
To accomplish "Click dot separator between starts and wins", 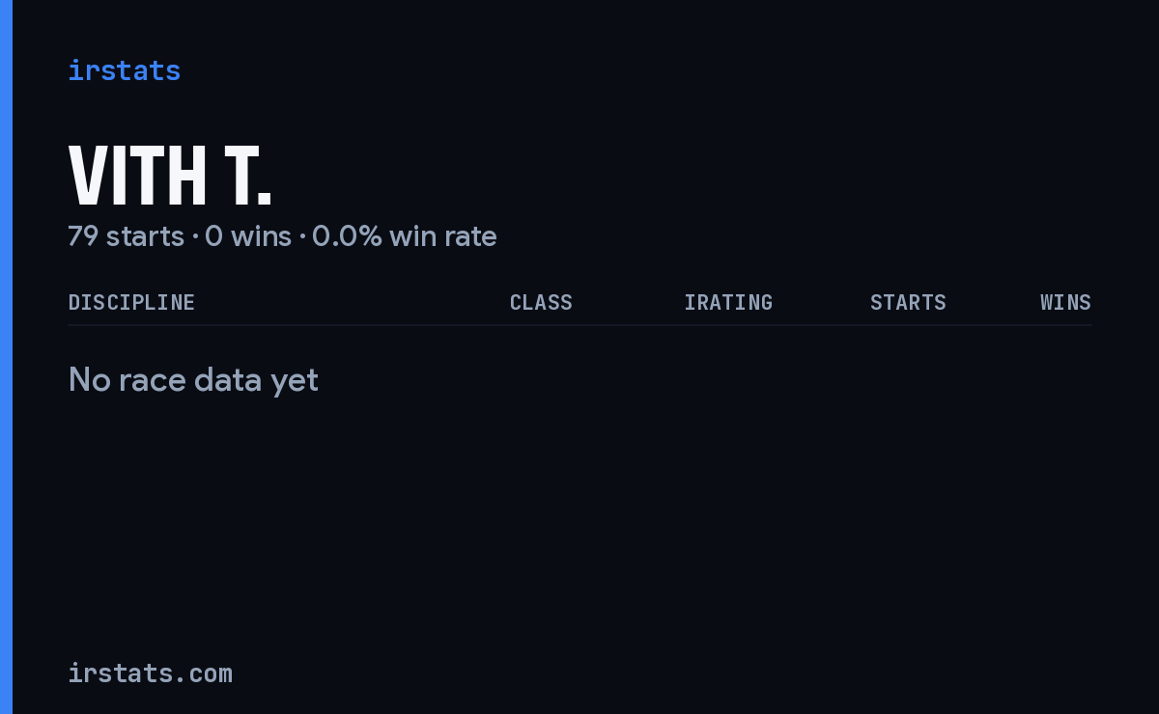I will [194, 237].
